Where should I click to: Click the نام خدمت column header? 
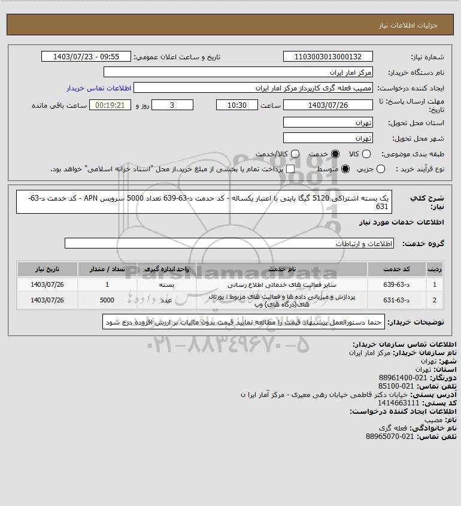coord(282,269)
